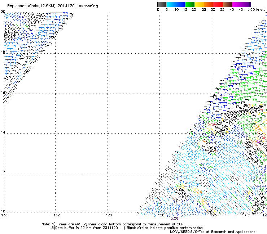The image size is (267, 234).
Task: Click the 'Data buffer is 22 hrs' note line
Action: 127,228
